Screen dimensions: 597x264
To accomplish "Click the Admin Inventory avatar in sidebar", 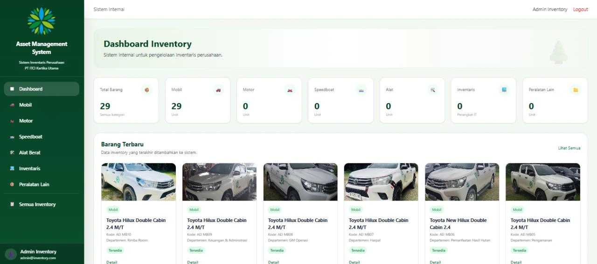I will click(11, 254).
